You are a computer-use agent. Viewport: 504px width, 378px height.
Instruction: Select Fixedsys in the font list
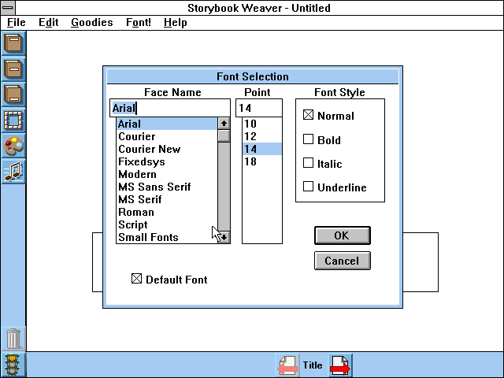(166, 161)
